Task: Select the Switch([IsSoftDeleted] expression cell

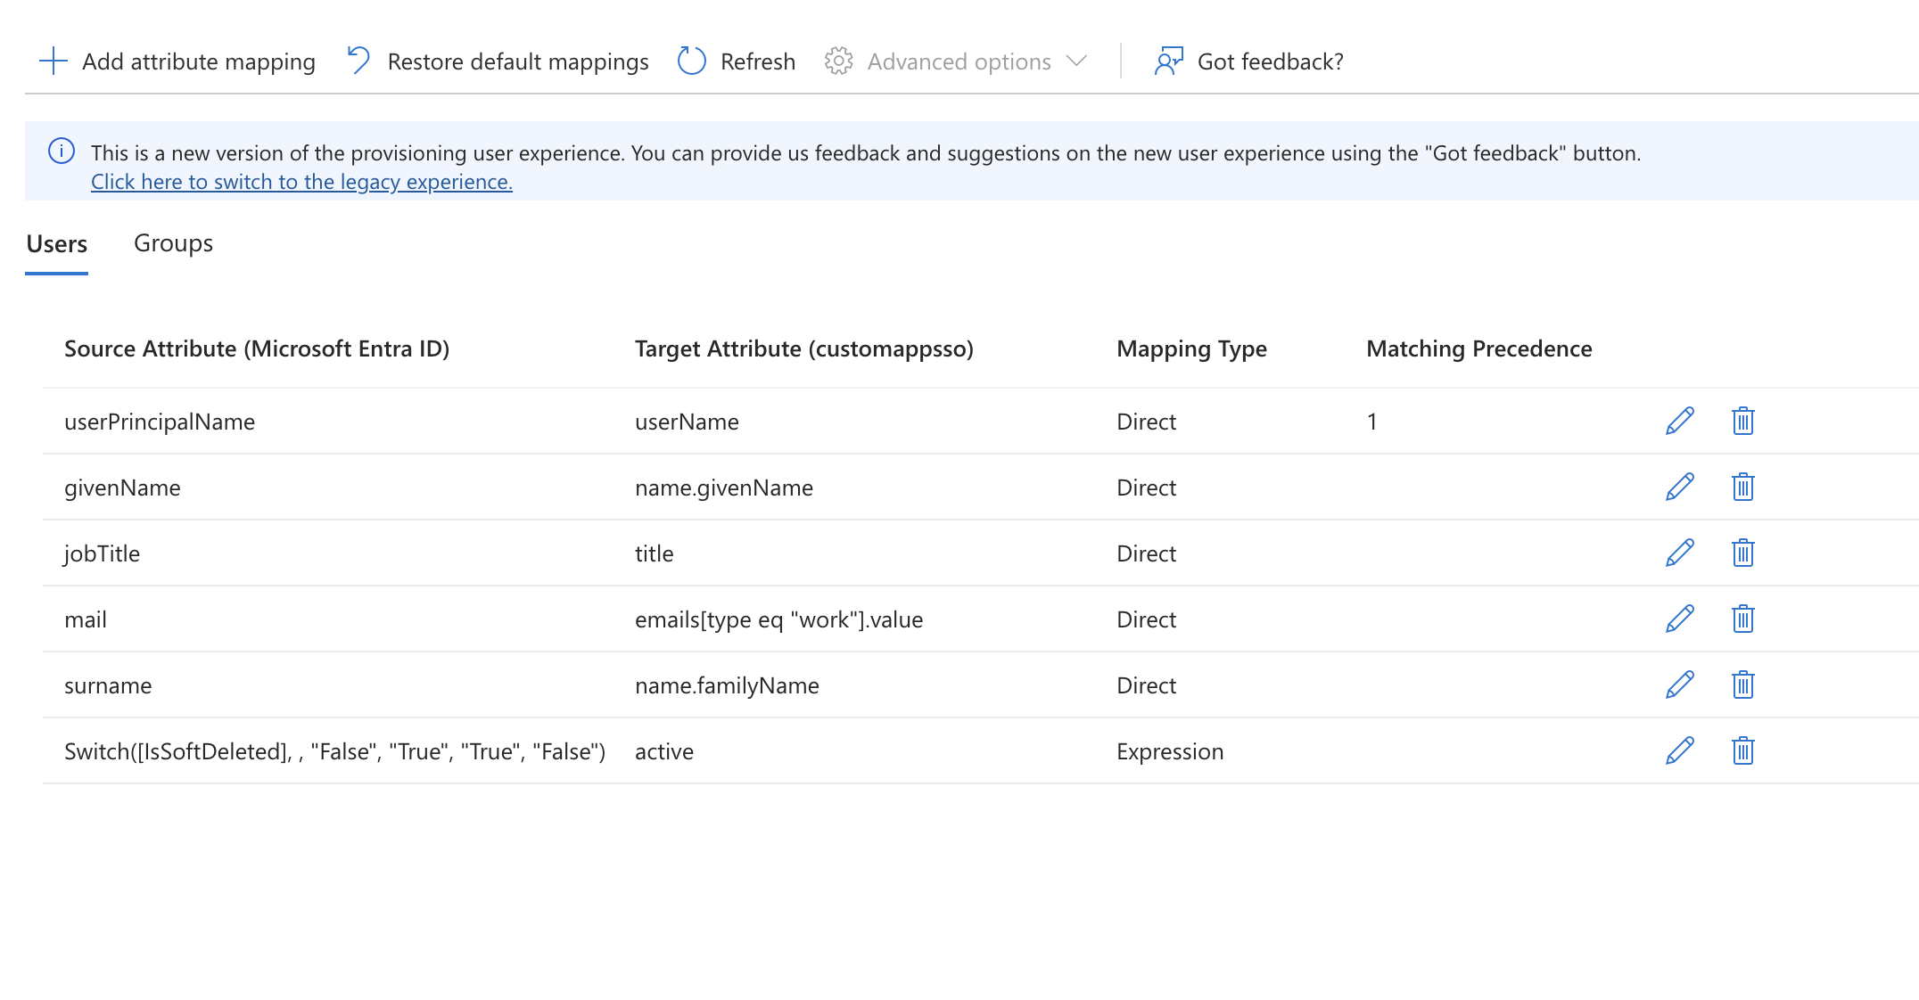Action: [x=335, y=751]
